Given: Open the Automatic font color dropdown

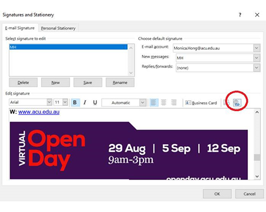Looking at the screenshot, I should [x=143, y=103].
